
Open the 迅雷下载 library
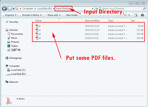(x=16, y=50)
